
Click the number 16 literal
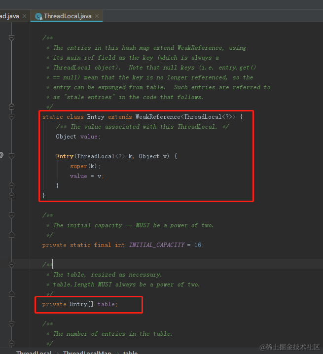click(x=198, y=245)
